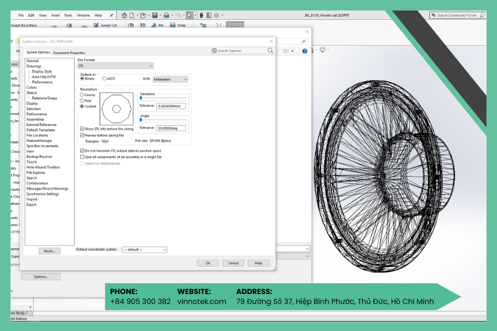
Task: Click the magnifier in the Save dialog search field
Action: [304, 41]
